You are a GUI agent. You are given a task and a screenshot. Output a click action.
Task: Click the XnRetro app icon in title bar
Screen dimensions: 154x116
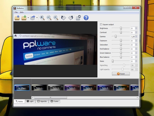point(15,8)
